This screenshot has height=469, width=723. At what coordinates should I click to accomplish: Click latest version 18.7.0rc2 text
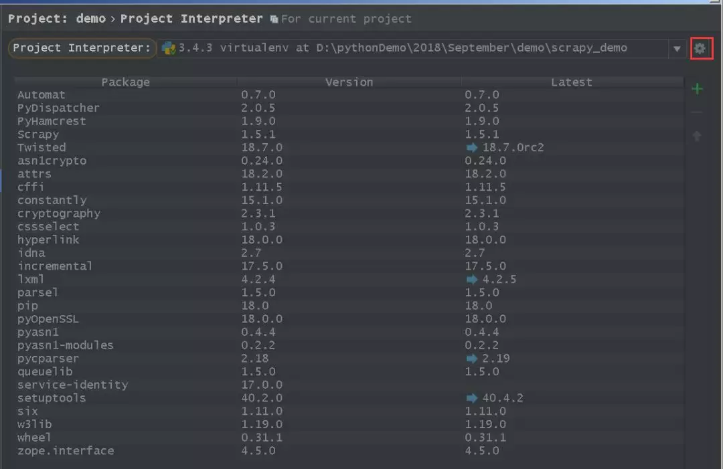click(x=513, y=147)
